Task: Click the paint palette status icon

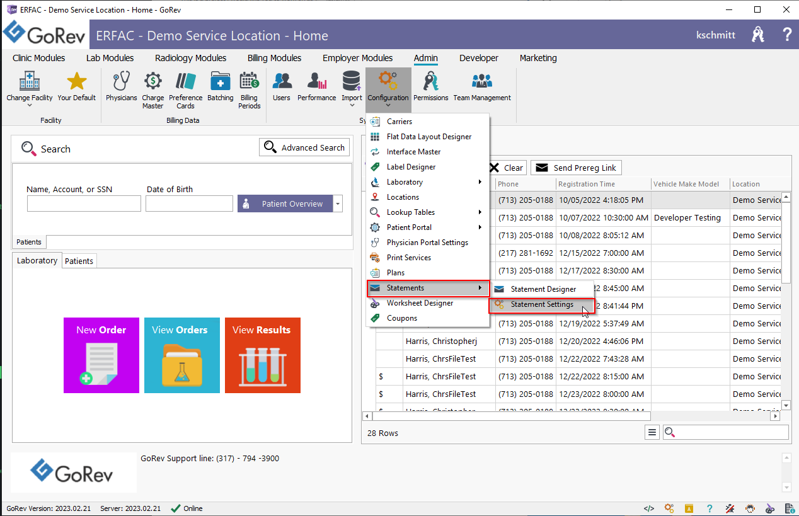Action: tap(770, 508)
